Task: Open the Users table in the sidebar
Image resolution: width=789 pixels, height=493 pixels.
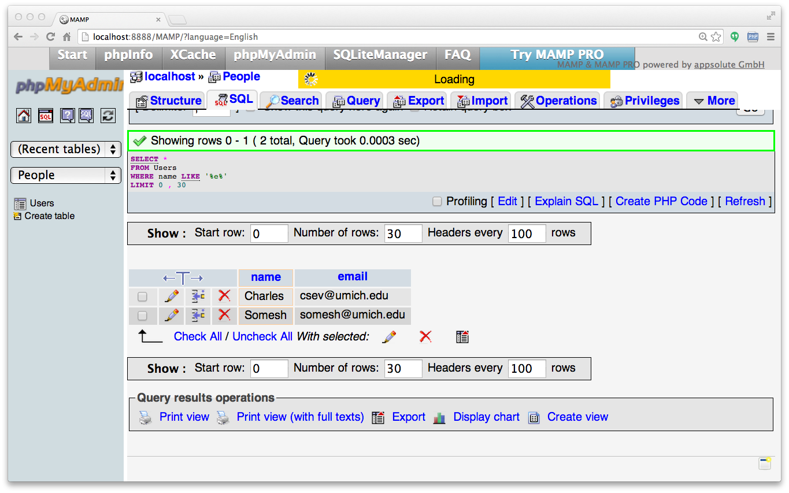Action: 42,203
